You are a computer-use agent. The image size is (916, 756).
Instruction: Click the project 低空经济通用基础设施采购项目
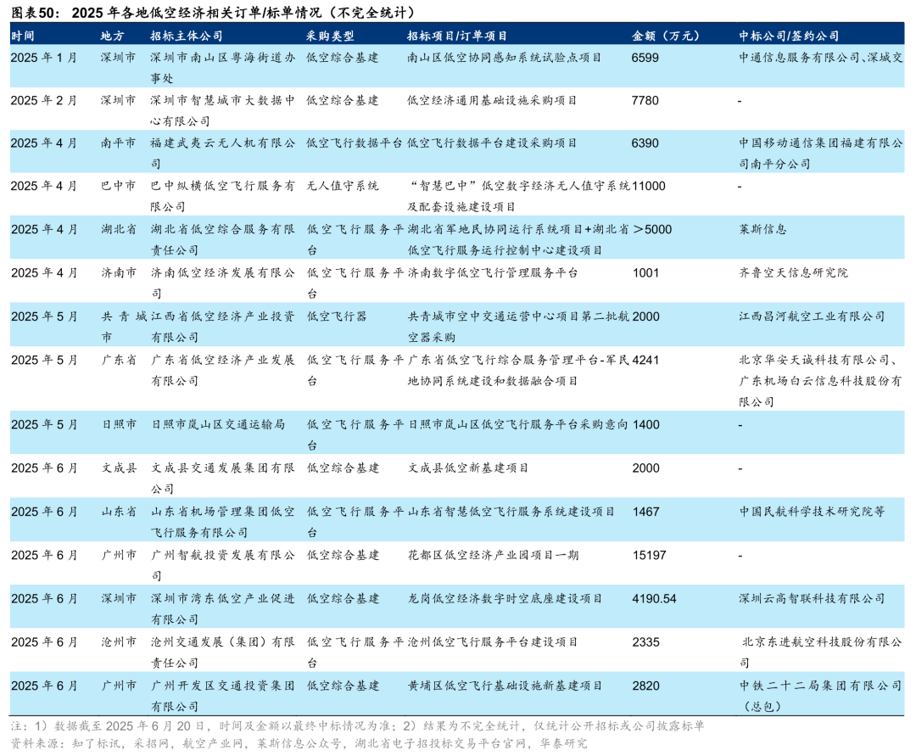492,100
